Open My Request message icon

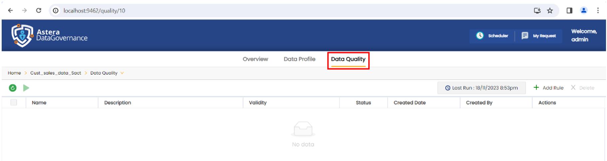[x=525, y=36]
